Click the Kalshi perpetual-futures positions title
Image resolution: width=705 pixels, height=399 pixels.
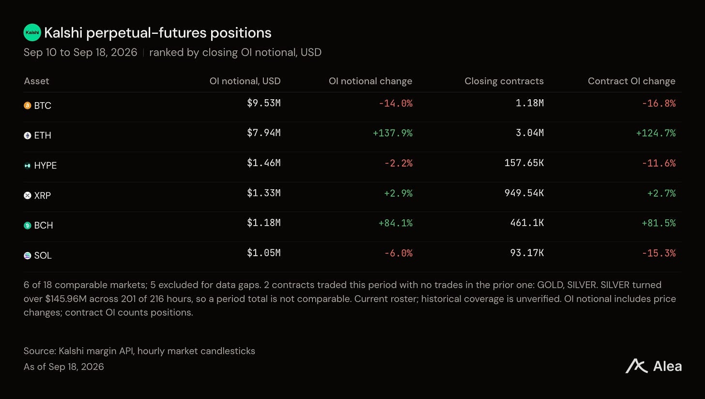[x=158, y=32]
